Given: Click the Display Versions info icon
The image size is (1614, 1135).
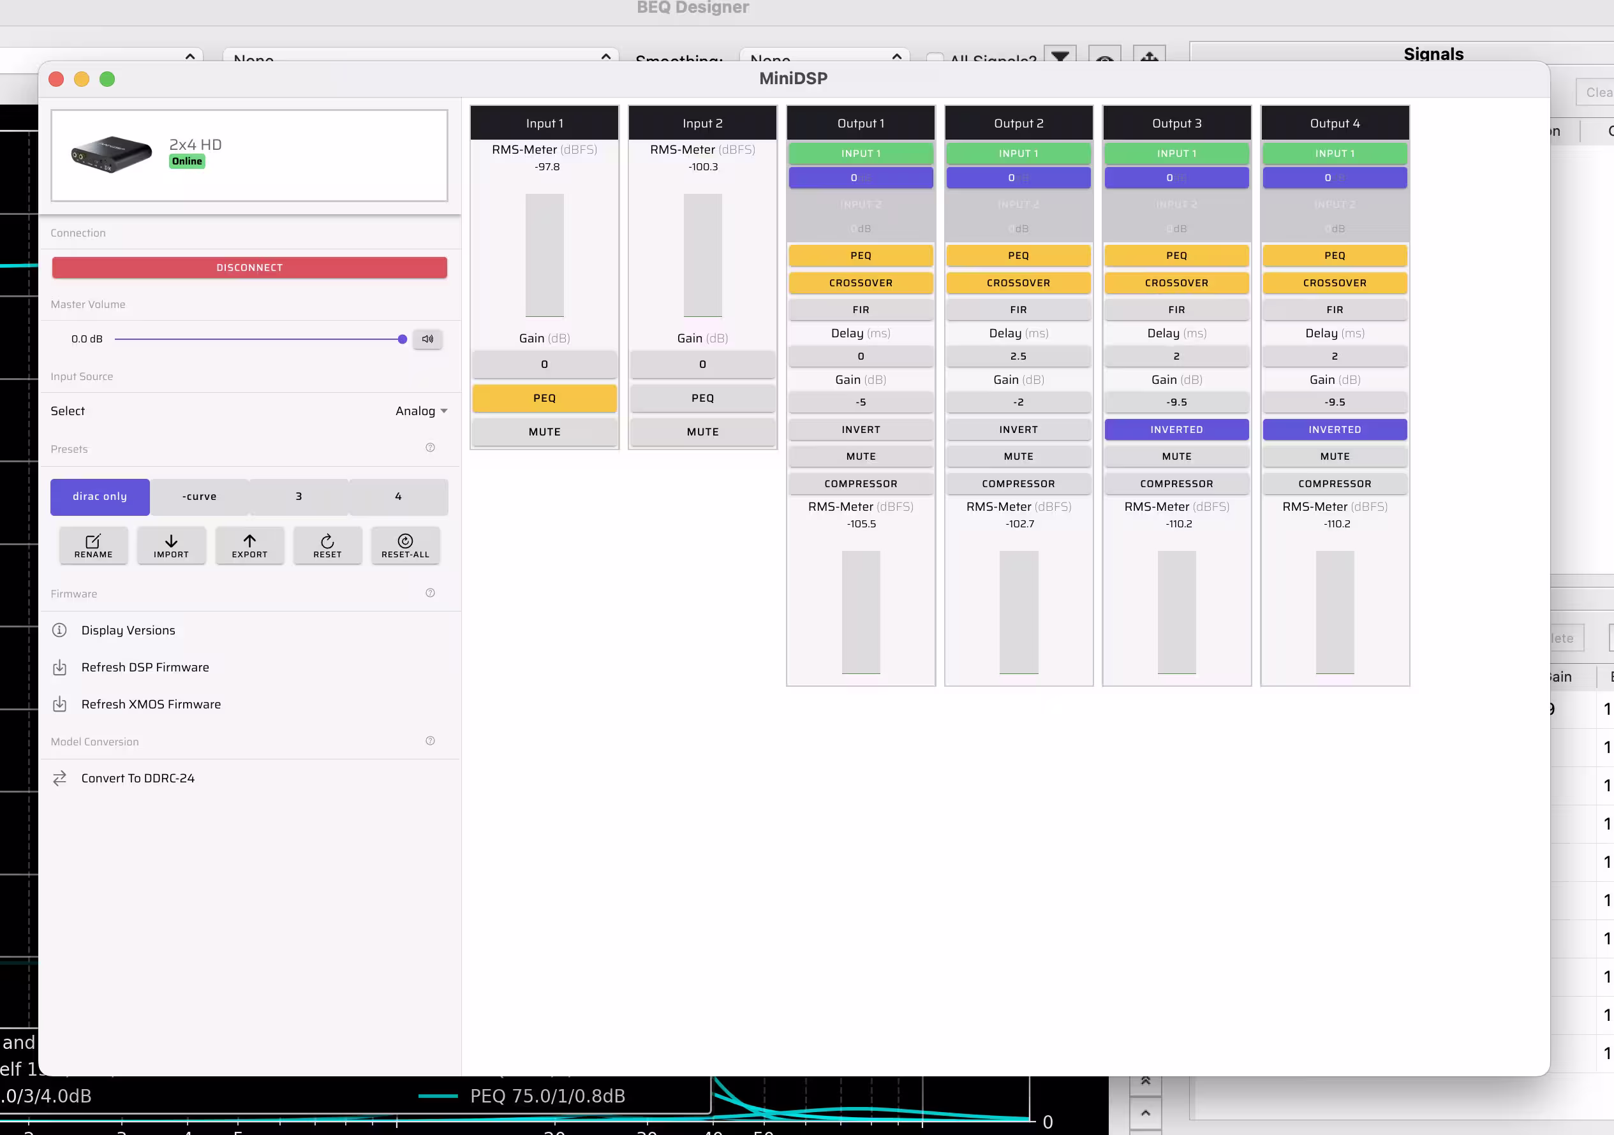Looking at the screenshot, I should coord(60,631).
